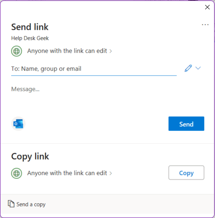Click the Copy link permission text

tap(67, 173)
